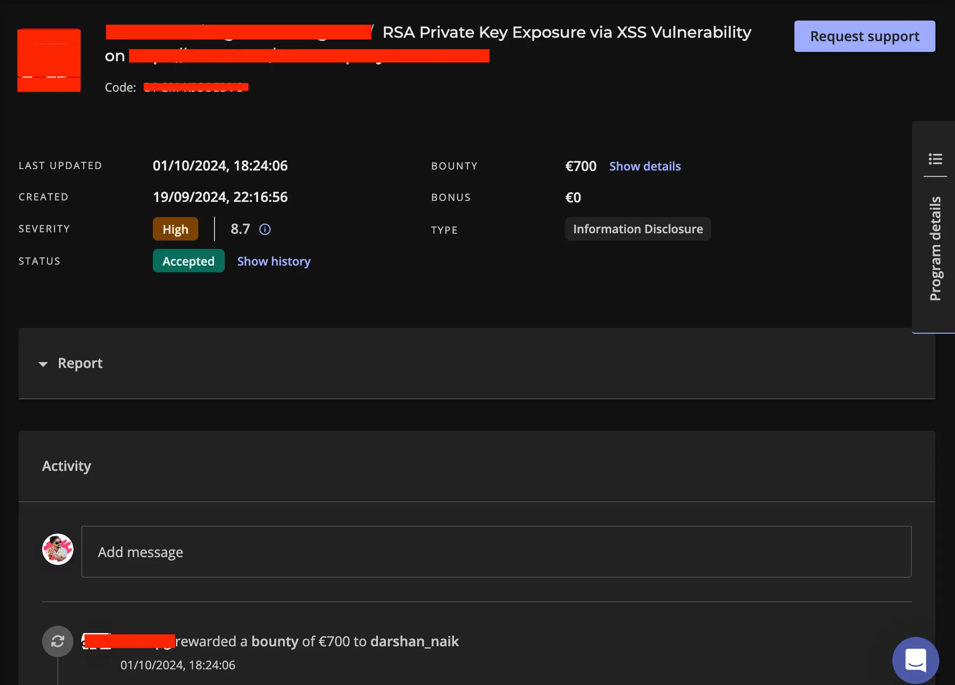The width and height of the screenshot is (955, 685).
Task: Click the redacted program logo
Action: [49, 60]
